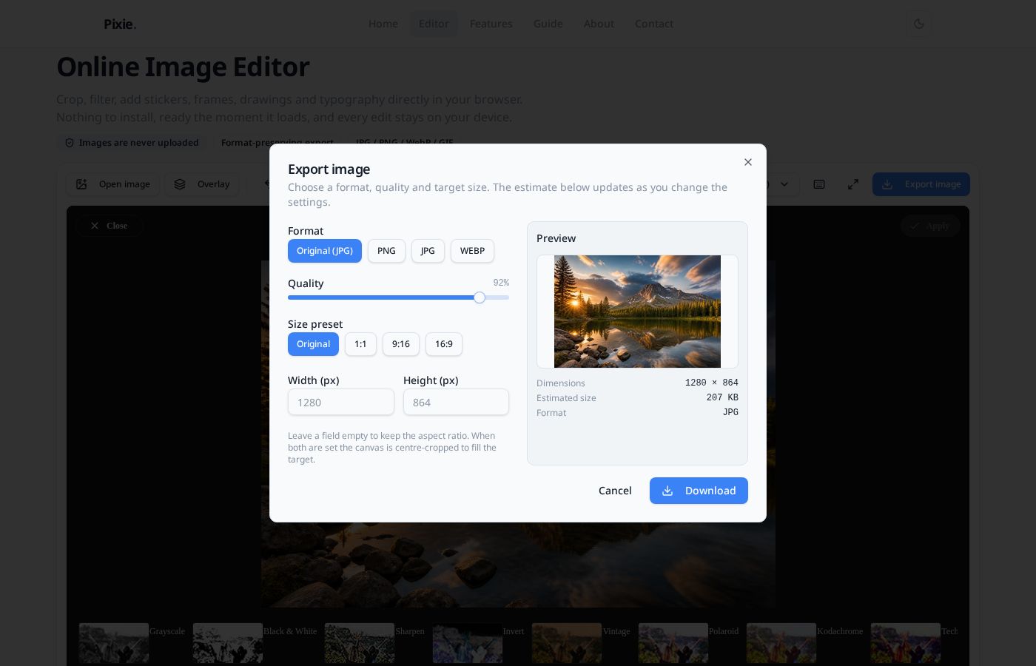1036x666 pixels.
Task: Click the Overlay toolbar button
Action: click(202, 184)
